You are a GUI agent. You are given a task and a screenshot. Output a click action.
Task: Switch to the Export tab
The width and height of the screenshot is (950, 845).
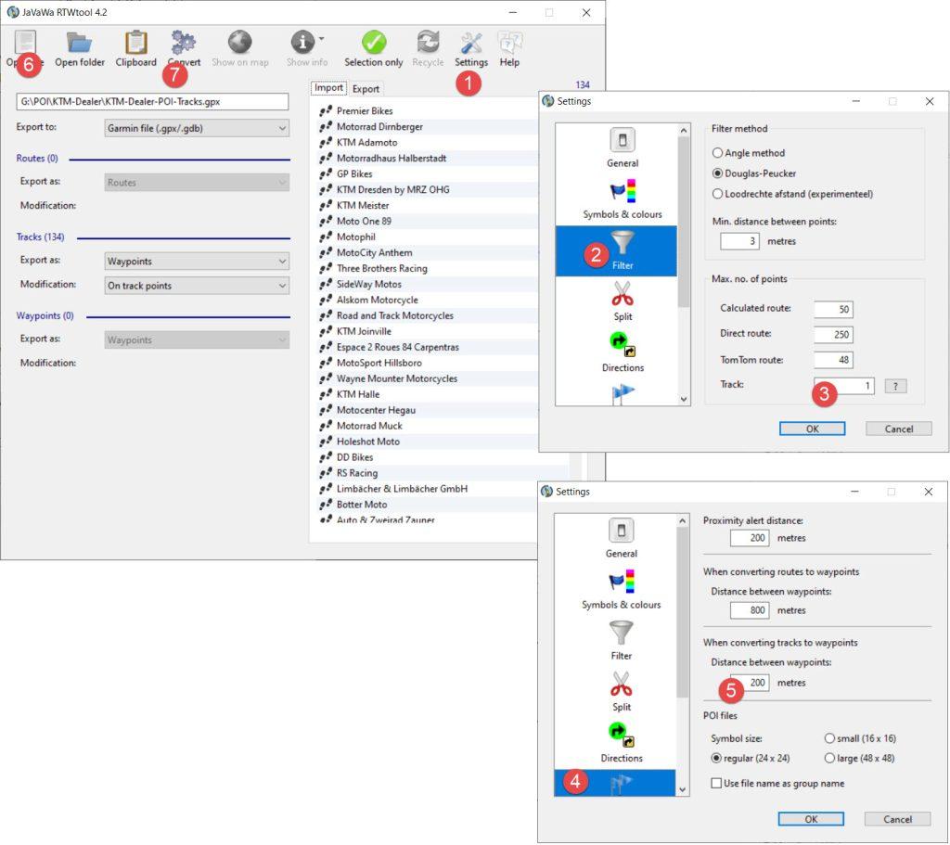pos(366,89)
